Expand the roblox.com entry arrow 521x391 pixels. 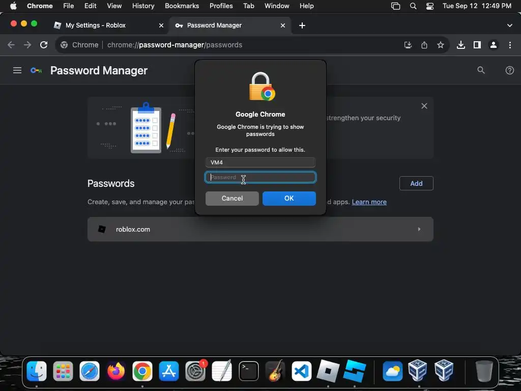(x=419, y=229)
